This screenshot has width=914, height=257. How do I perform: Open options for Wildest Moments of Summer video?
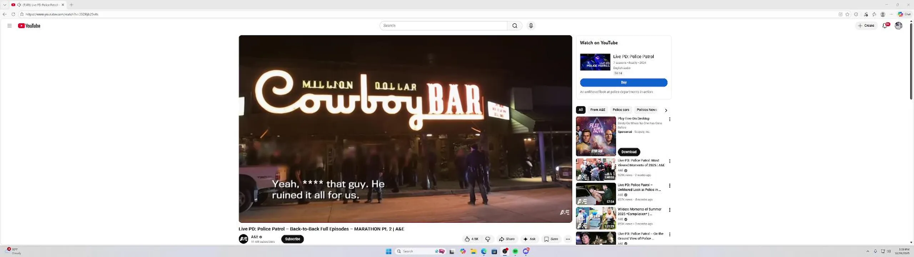670,210
